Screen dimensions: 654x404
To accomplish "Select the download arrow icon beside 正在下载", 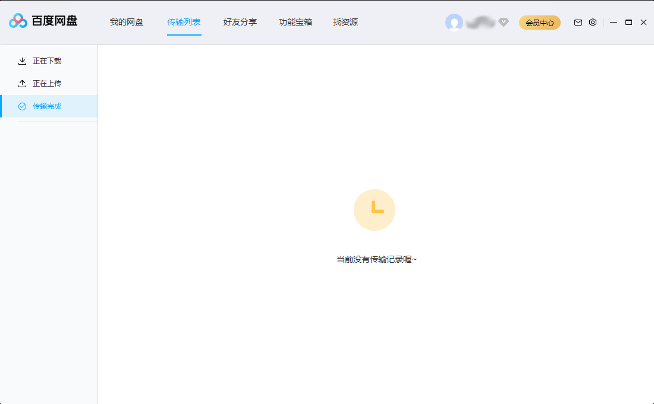I will (22, 61).
